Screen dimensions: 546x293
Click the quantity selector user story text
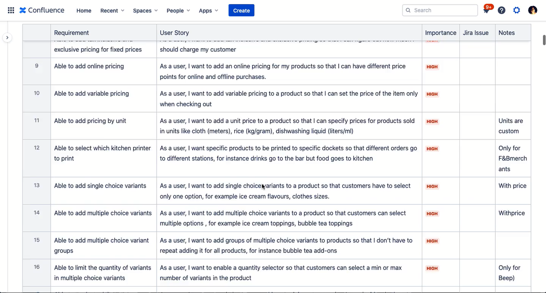281,273
